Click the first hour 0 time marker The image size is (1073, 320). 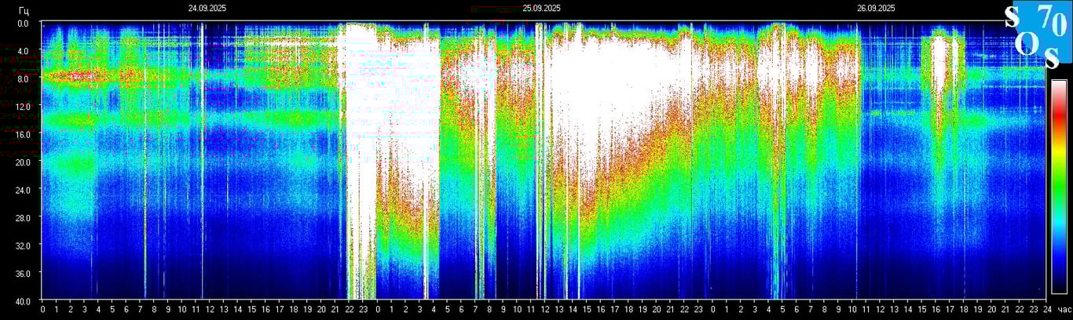coord(42,311)
